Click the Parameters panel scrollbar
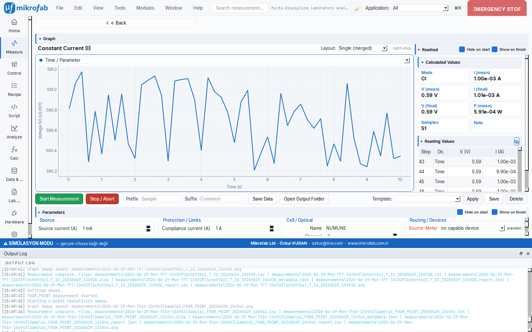 coord(527,227)
